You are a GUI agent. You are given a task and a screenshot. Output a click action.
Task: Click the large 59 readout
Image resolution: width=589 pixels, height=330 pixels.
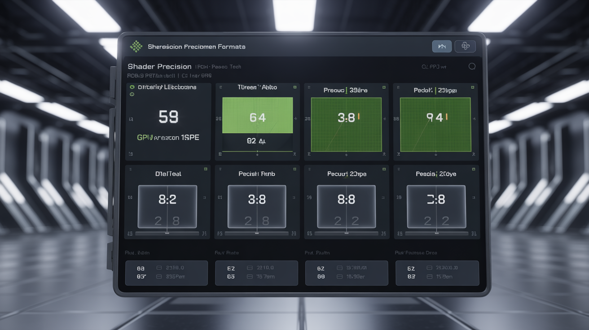point(168,117)
